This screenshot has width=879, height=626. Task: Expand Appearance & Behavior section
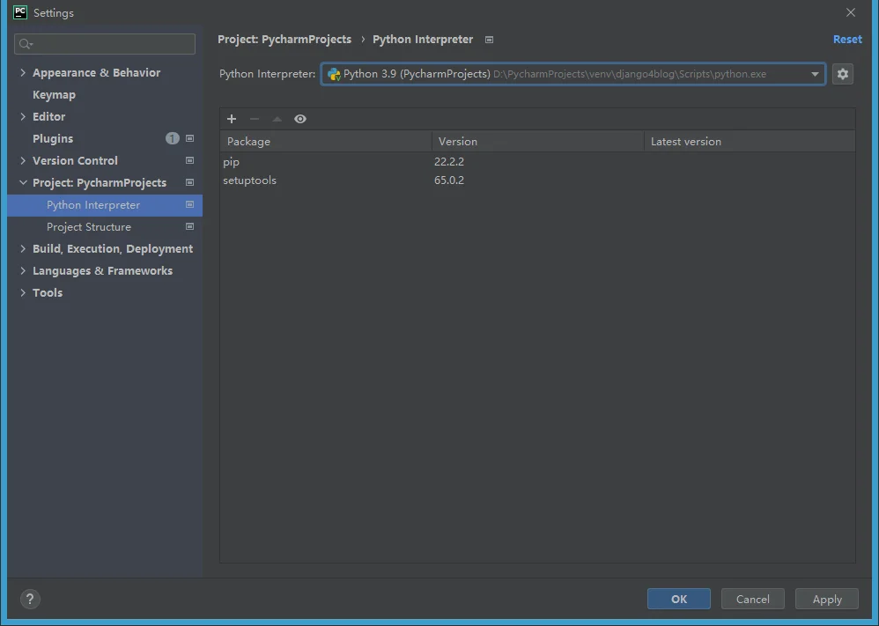pyautogui.click(x=23, y=72)
